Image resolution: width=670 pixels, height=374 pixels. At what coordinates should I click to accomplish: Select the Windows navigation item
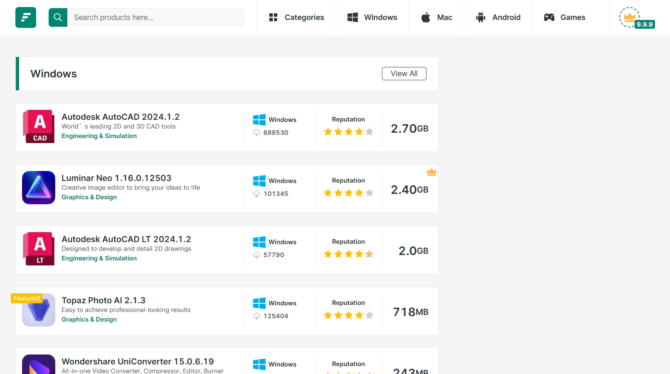372,17
